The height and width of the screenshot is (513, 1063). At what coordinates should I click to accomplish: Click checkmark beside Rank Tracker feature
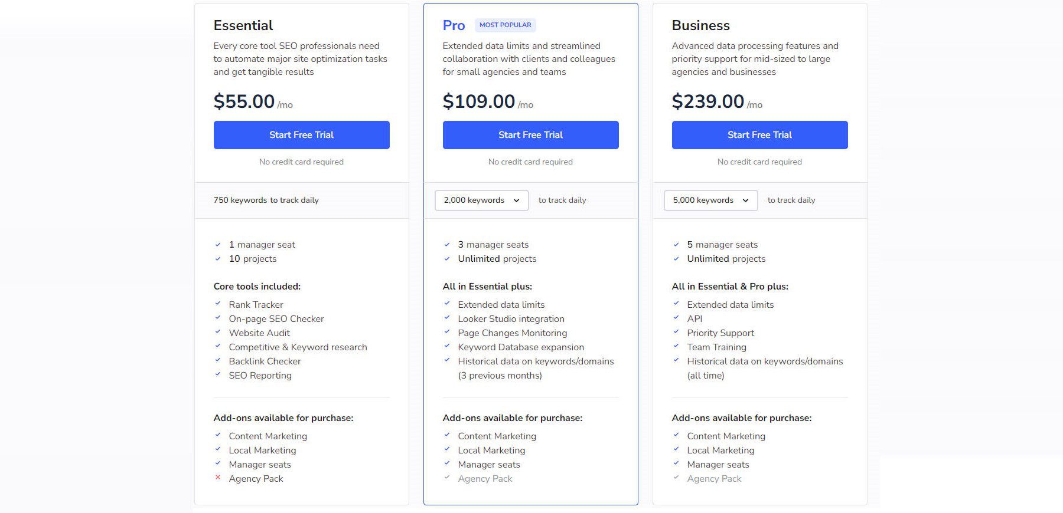pyautogui.click(x=217, y=304)
